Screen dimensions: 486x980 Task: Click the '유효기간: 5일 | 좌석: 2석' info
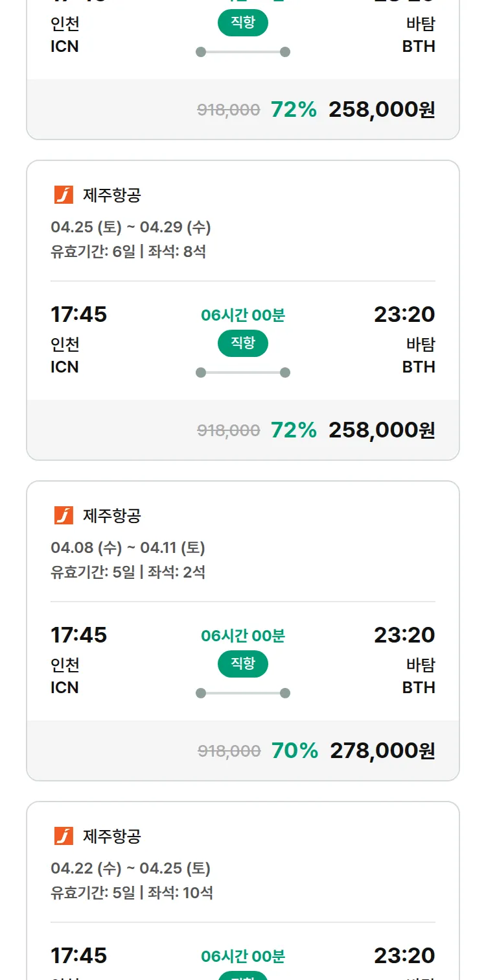click(128, 572)
